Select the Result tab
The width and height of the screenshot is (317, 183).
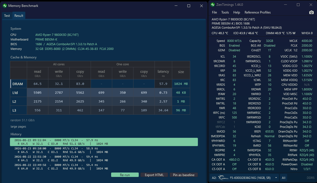[x=19, y=15]
